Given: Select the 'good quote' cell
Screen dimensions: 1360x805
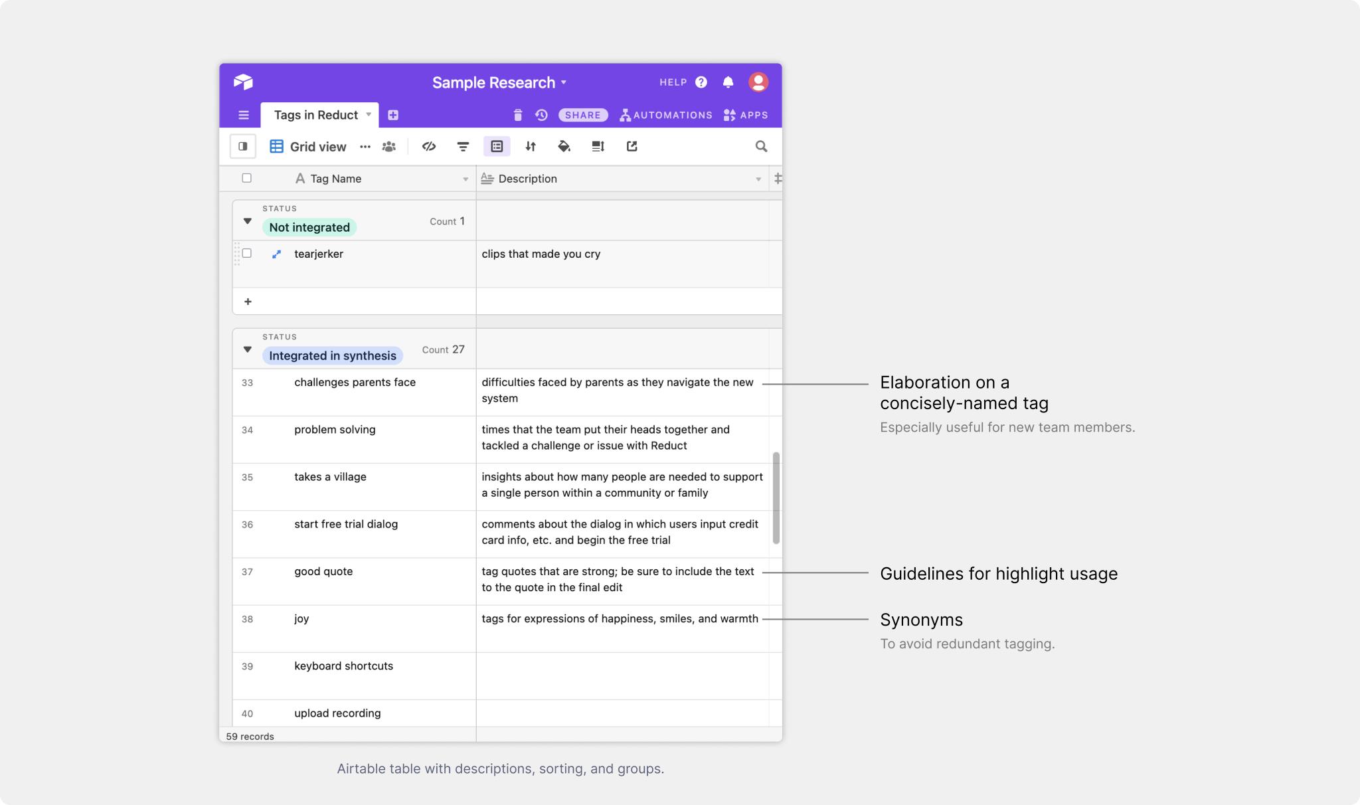Looking at the screenshot, I should point(355,581).
